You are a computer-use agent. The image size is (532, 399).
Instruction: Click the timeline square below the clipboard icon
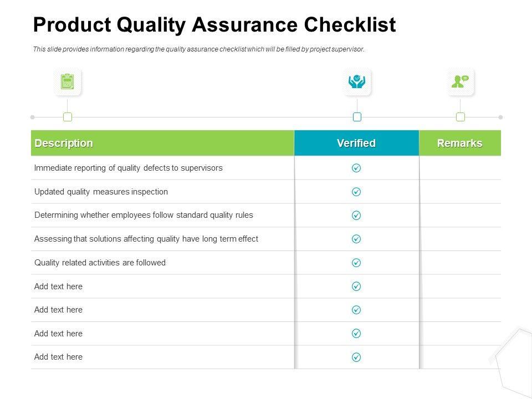point(68,117)
